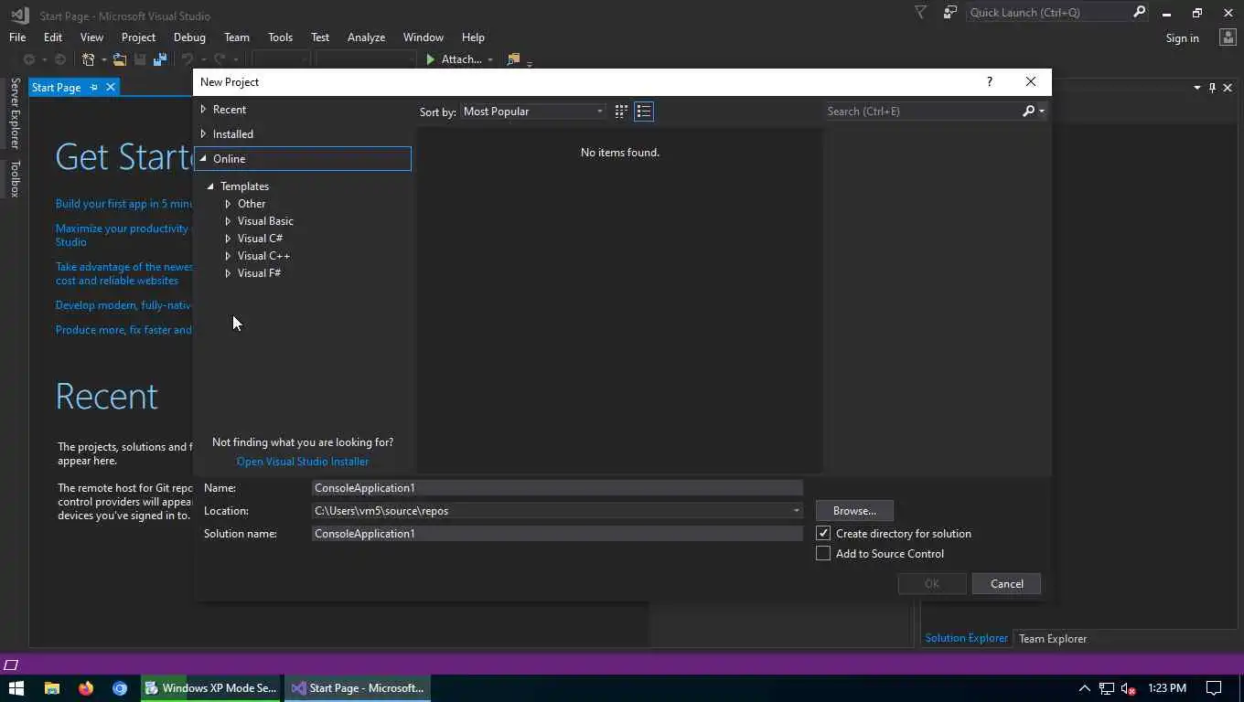Viewport: 1244px width, 702px height.
Task: Open the Attach button dropdown arrow
Action: (490, 59)
